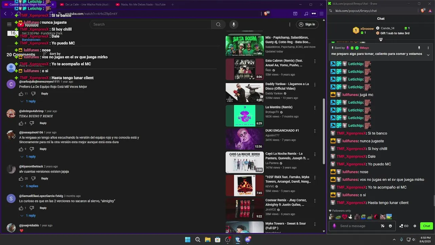Open the YouTube guide hamburger menu
Screen dimensions: 435x245
[9, 24]
